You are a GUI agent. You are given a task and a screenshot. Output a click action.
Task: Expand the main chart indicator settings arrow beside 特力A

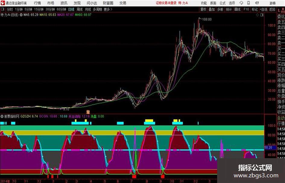[21, 15]
